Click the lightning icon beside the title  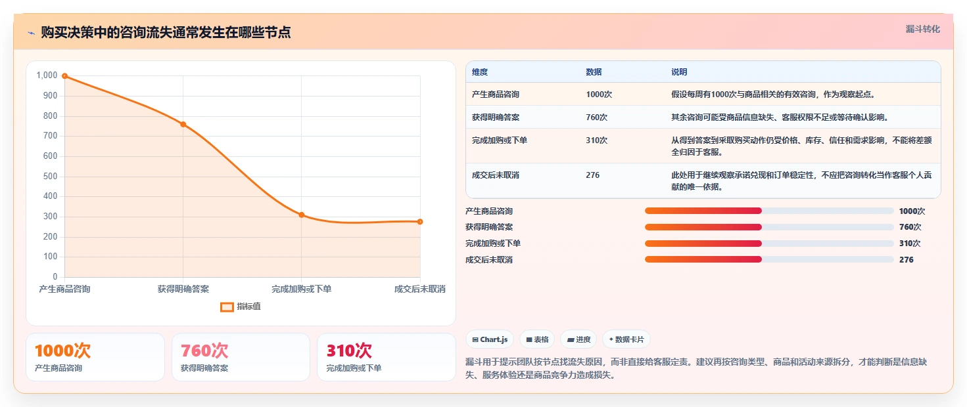[x=32, y=33]
